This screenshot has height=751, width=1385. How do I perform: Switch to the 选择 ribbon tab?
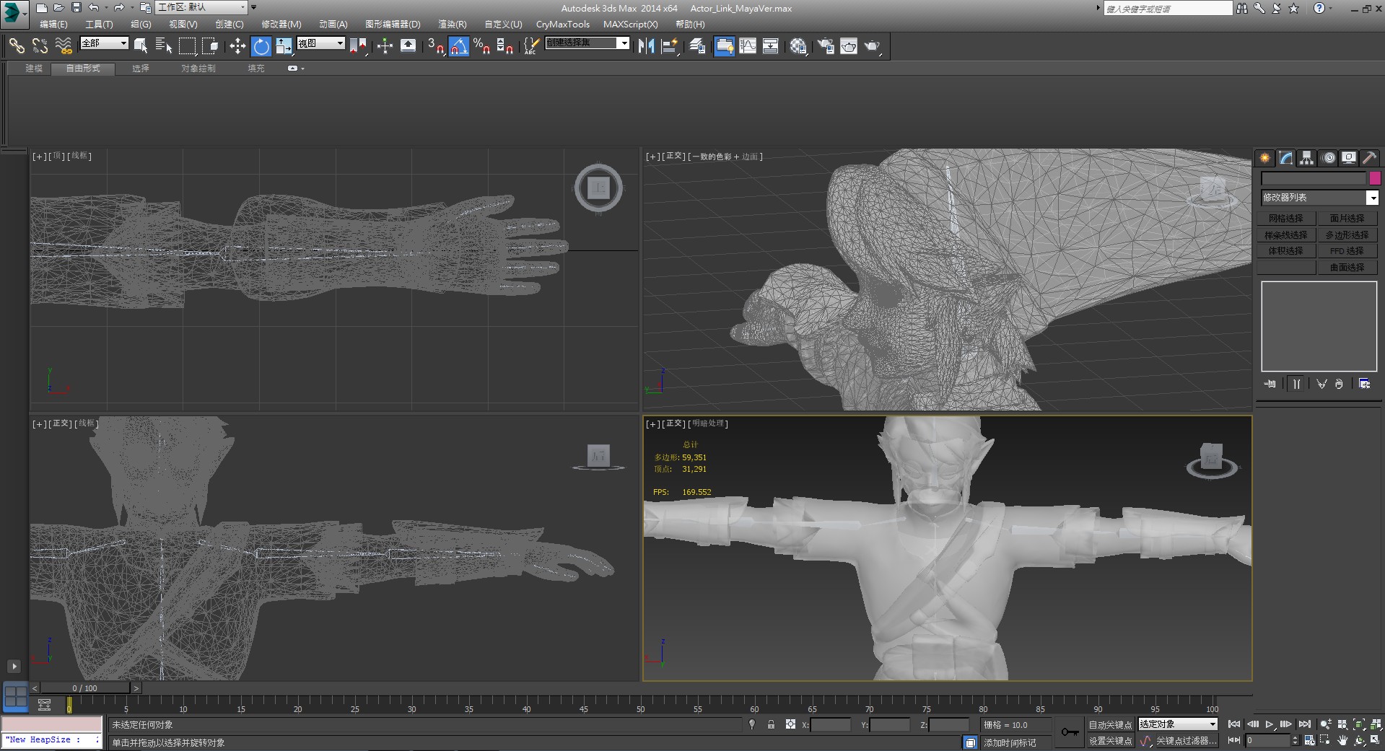141,69
